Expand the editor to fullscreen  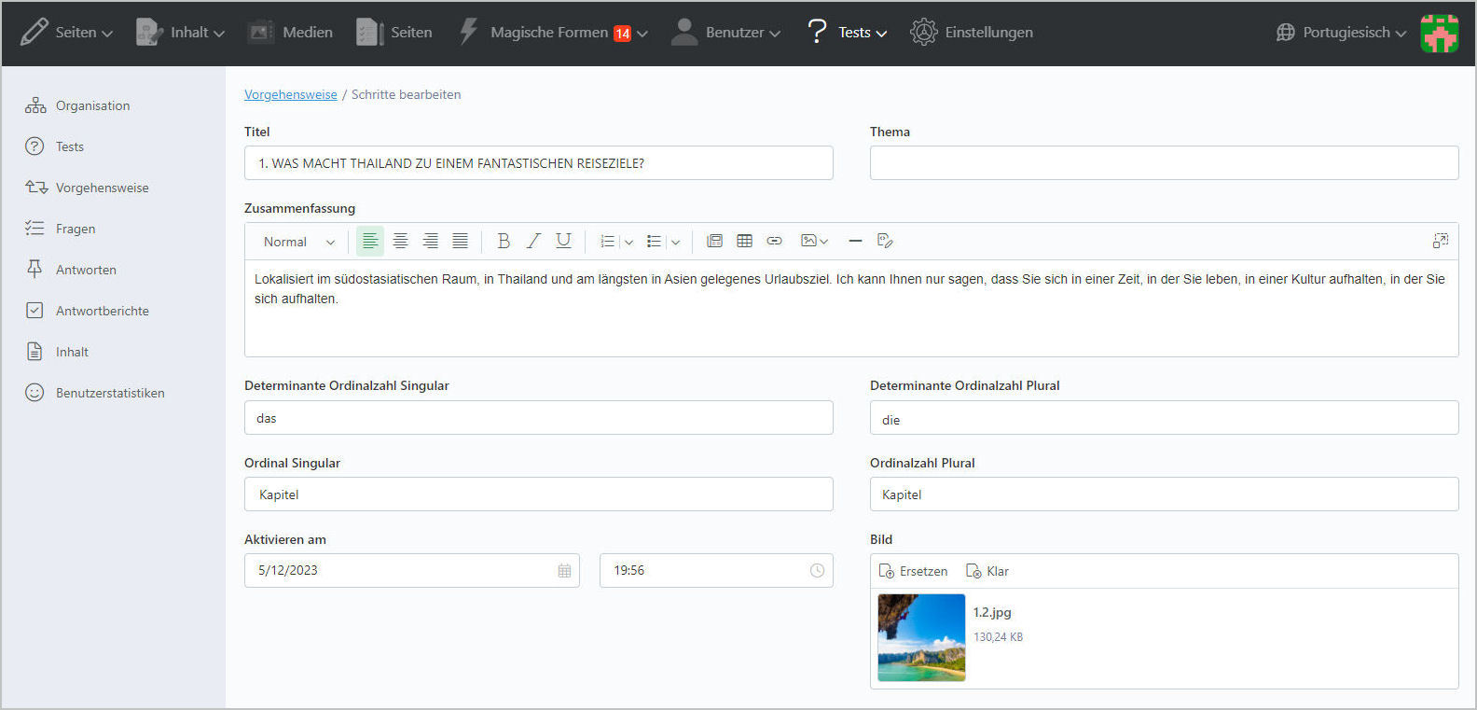[x=1441, y=241]
